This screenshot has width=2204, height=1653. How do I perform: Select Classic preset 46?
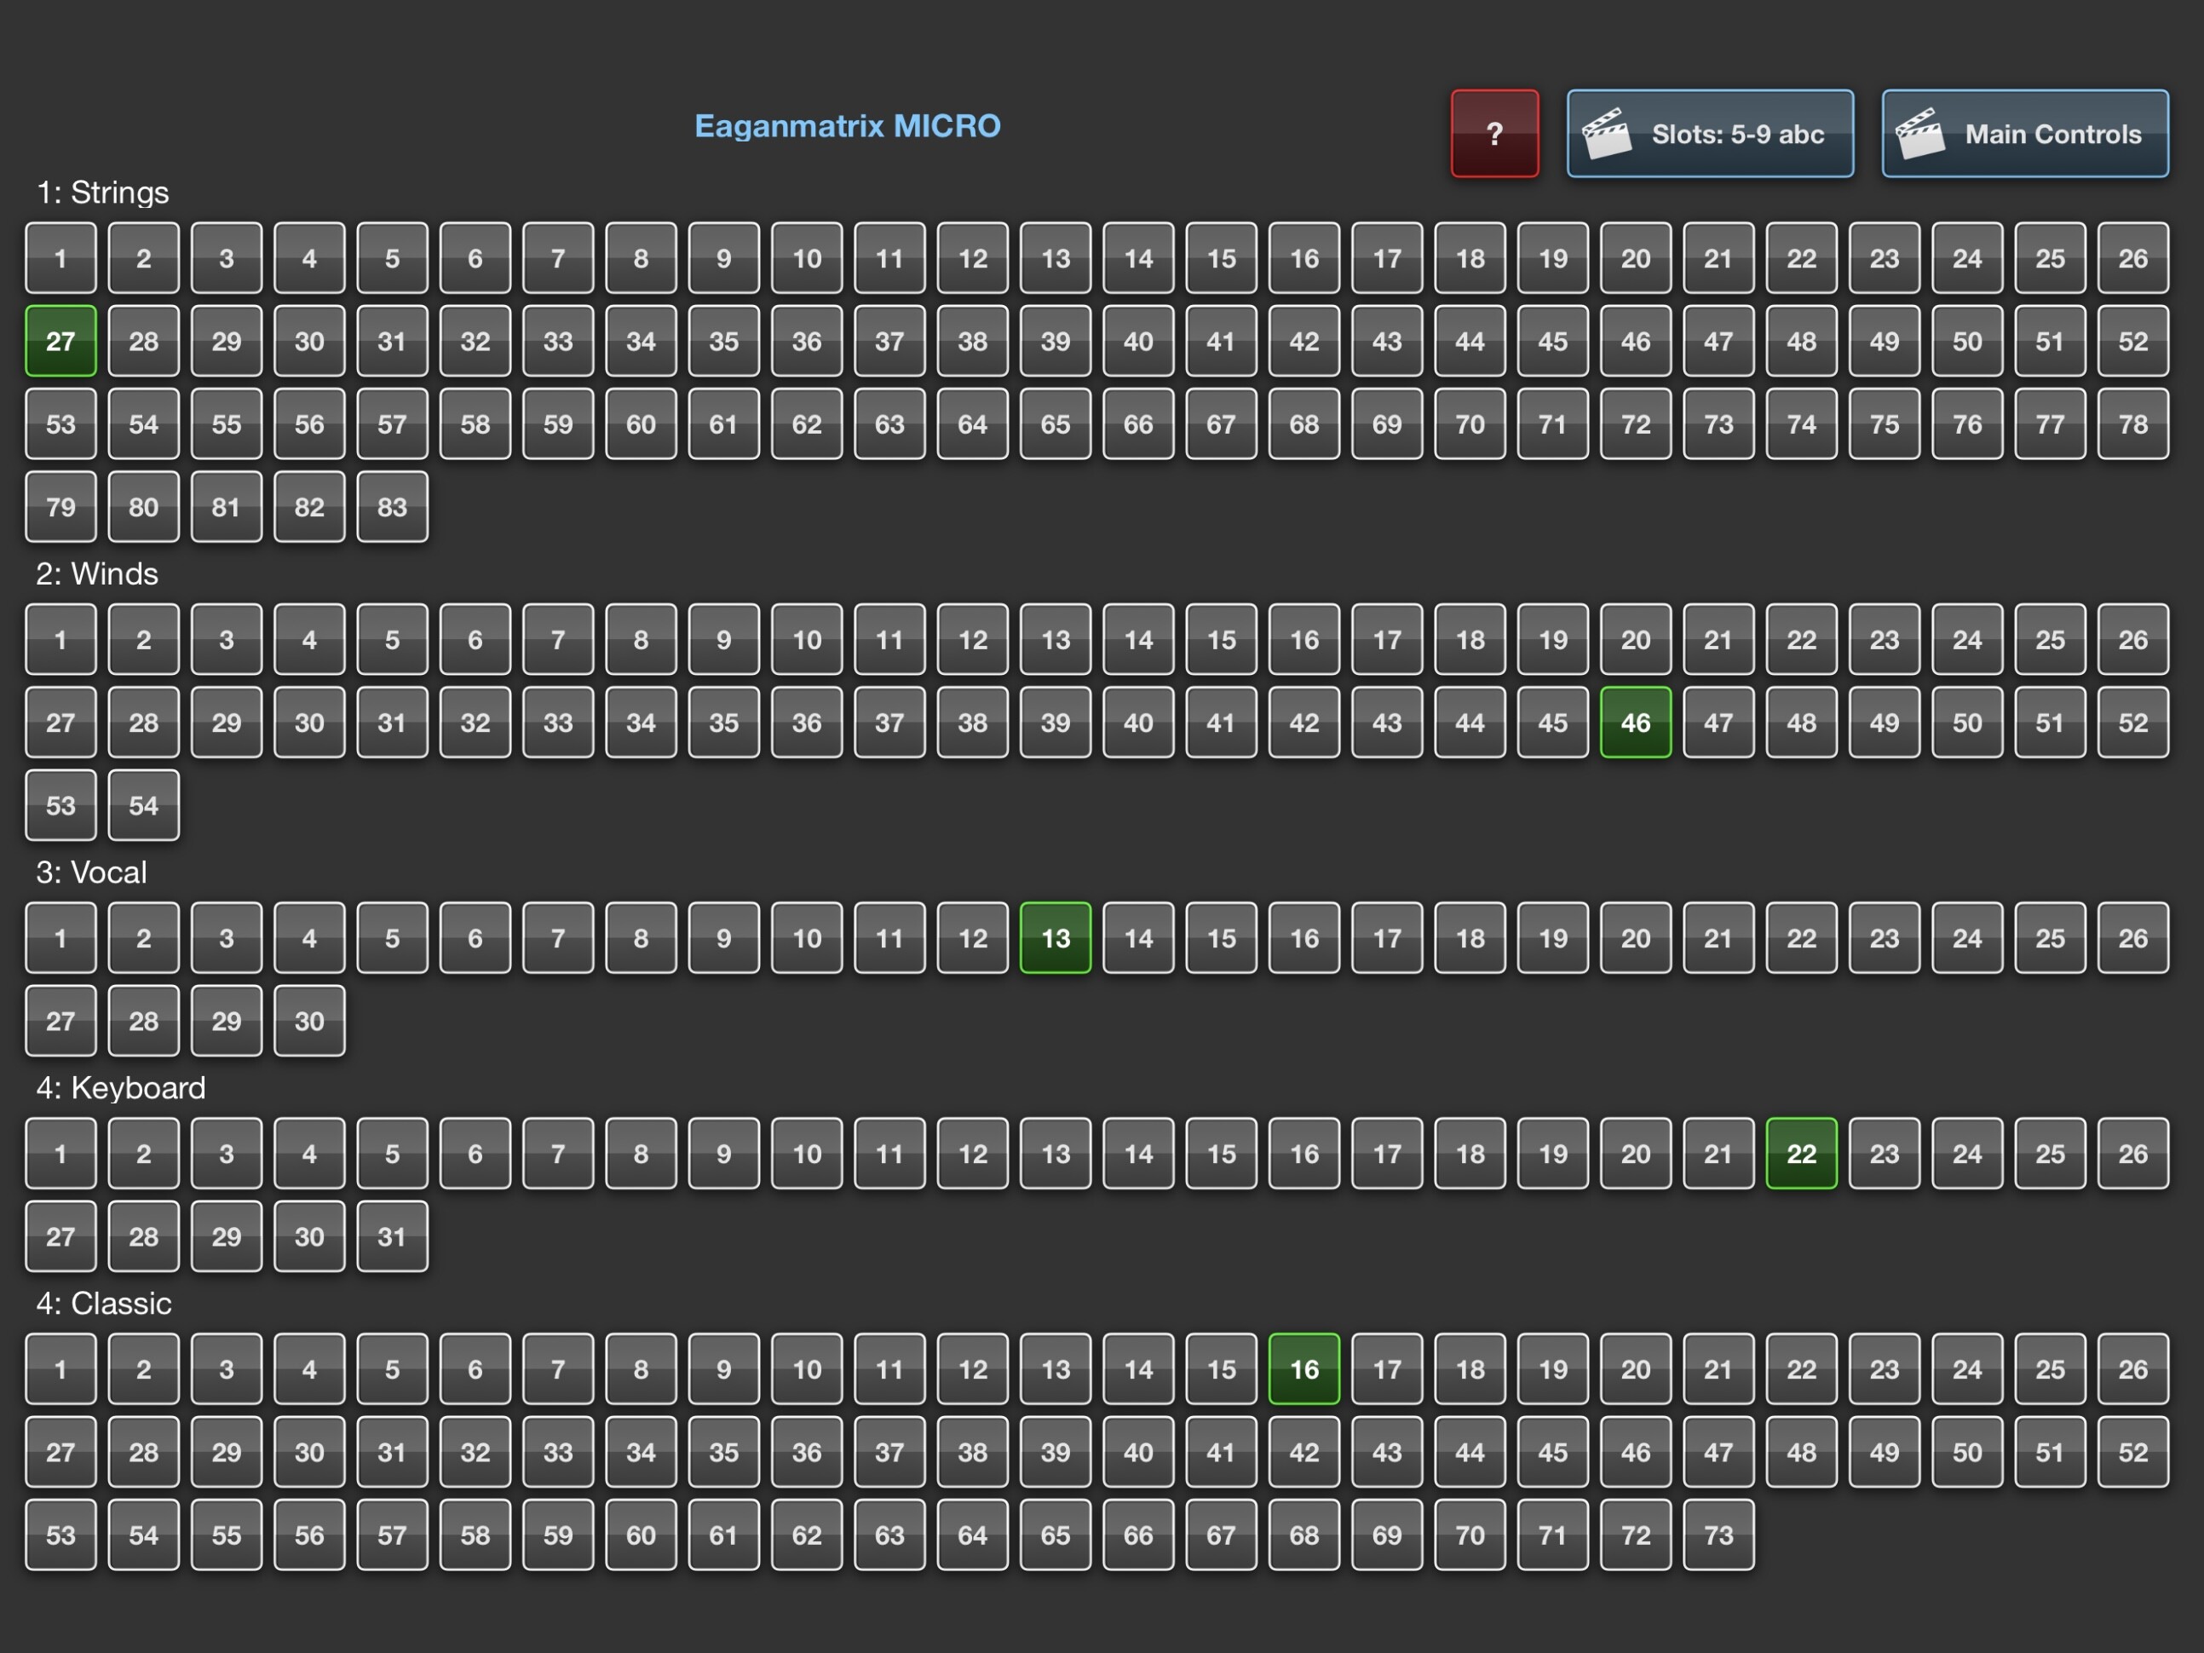point(1635,1451)
